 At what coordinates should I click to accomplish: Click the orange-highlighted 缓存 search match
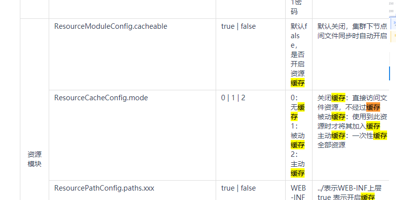373,107
